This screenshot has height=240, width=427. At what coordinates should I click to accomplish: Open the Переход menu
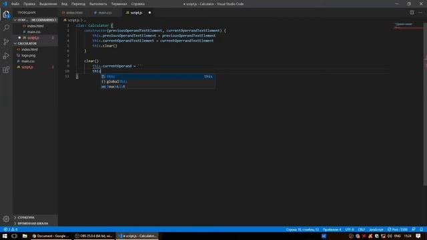point(78,4)
